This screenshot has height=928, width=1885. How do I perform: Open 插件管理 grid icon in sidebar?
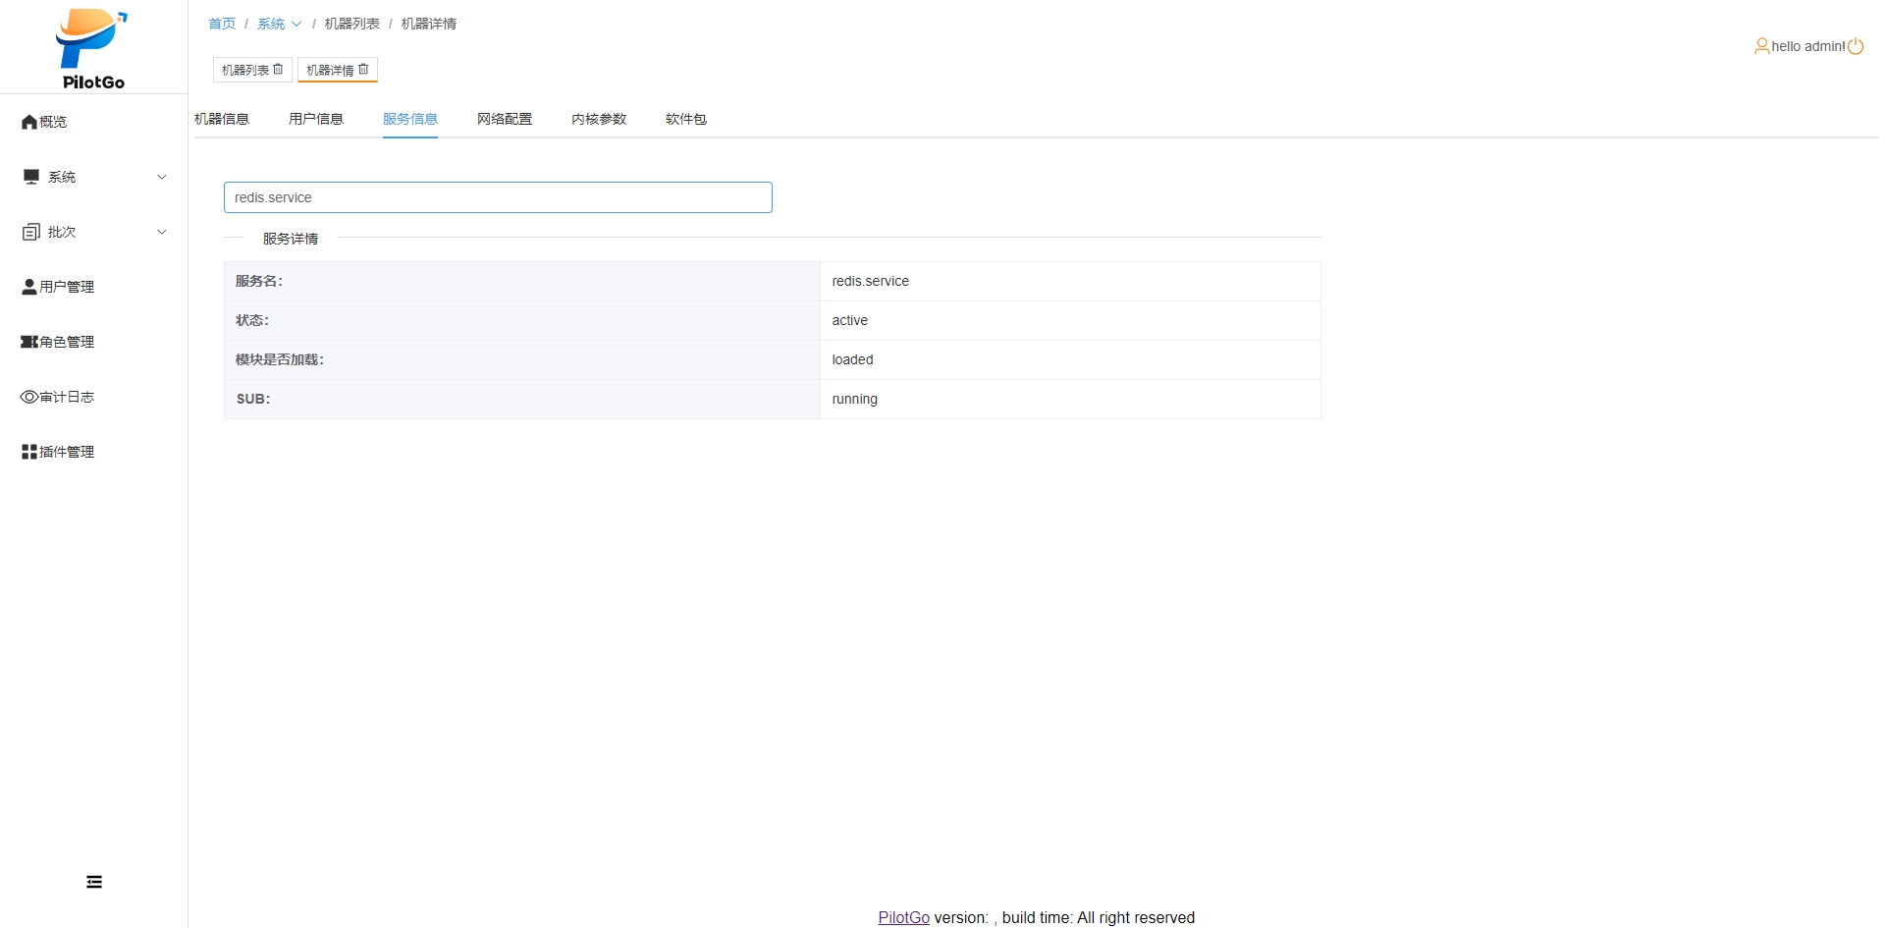(x=29, y=452)
